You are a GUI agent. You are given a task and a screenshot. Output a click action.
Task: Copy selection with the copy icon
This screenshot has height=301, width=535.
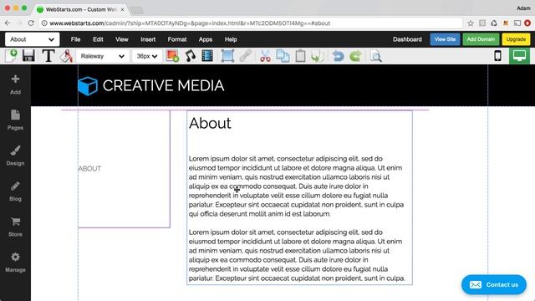[283, 56]
